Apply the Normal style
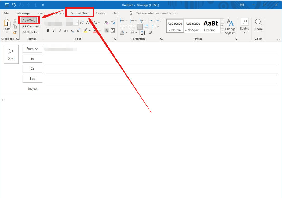This screenshot has width=282, height=198. (x=175, y=26)
